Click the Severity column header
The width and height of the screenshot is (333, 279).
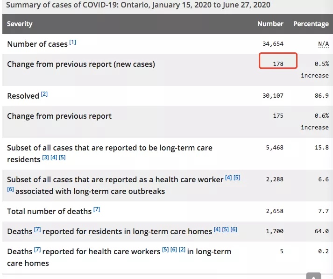pos(20,24)
